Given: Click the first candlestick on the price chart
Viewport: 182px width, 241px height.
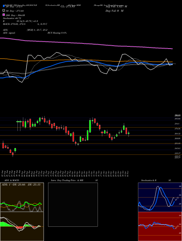Looking at the screenshot, I should (x=3, y=145).
